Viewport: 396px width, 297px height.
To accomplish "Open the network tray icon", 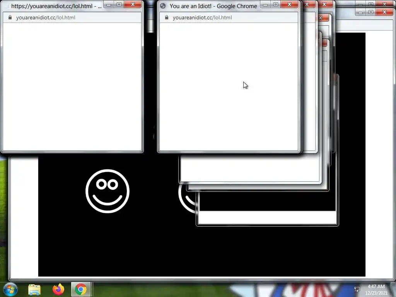I will pos(357,289).
